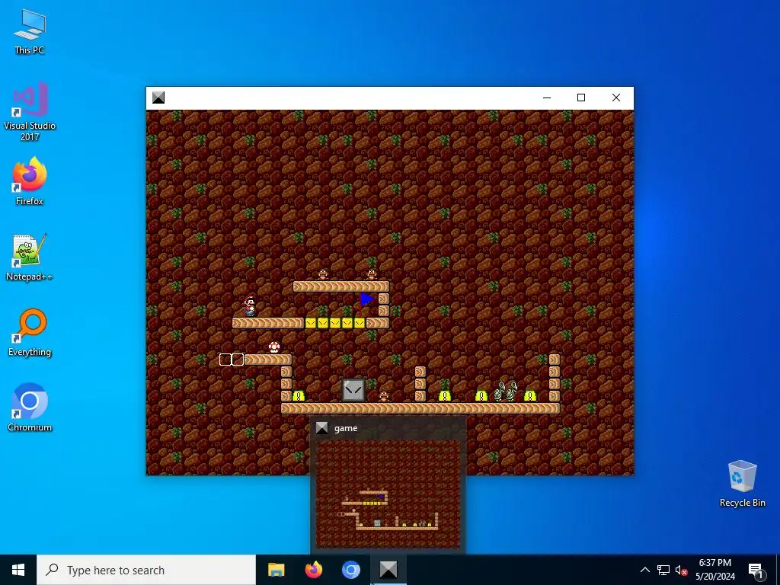
Task: Close the game window
Action: (x=615, y=97)
